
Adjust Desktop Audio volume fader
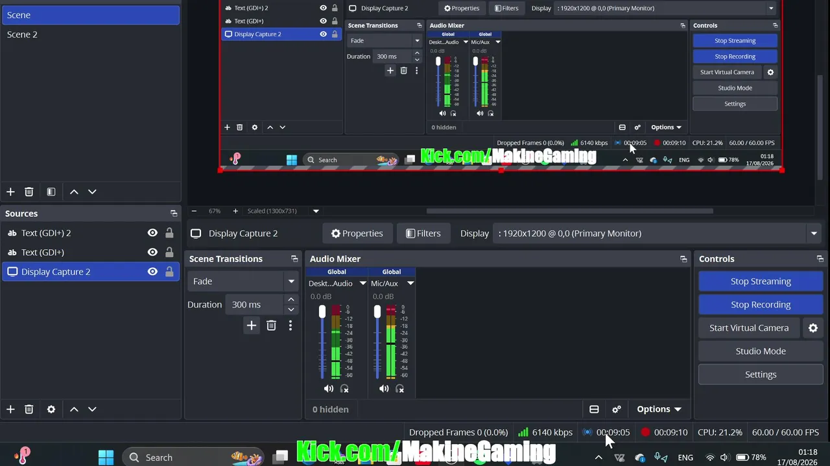[322, 312]
